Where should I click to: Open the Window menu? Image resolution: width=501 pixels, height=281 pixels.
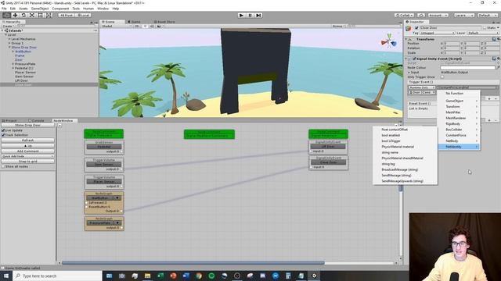pos(103,9)
